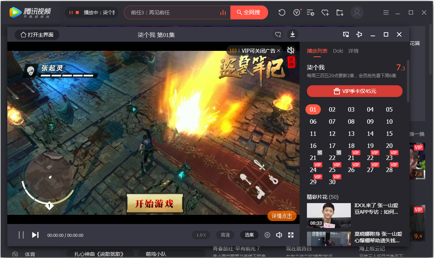Open the 1.0X playback speed selector
Screen dimensions: 434x258
click(201, 235)
